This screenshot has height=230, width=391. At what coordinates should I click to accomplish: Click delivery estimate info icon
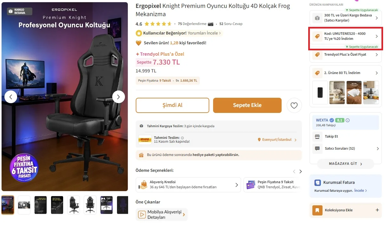tap(182, 138)
